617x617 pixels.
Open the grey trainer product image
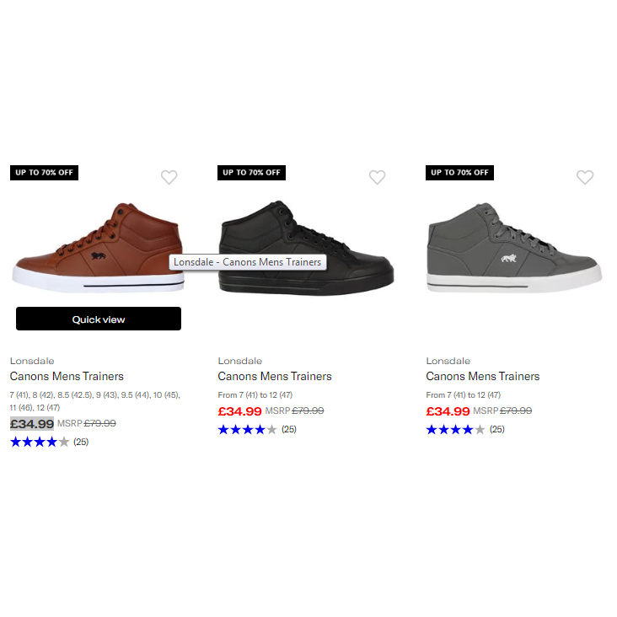click(514, 248)
